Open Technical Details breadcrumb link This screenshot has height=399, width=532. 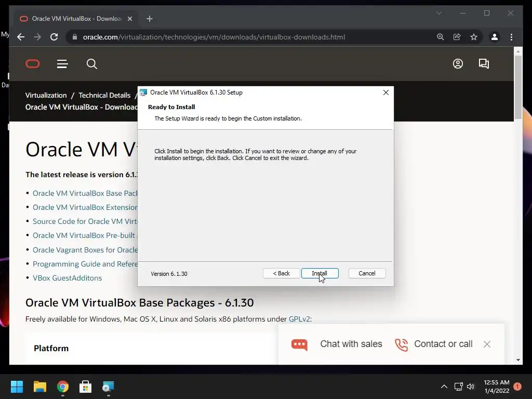pyautogui.click(x=104, y=96)
